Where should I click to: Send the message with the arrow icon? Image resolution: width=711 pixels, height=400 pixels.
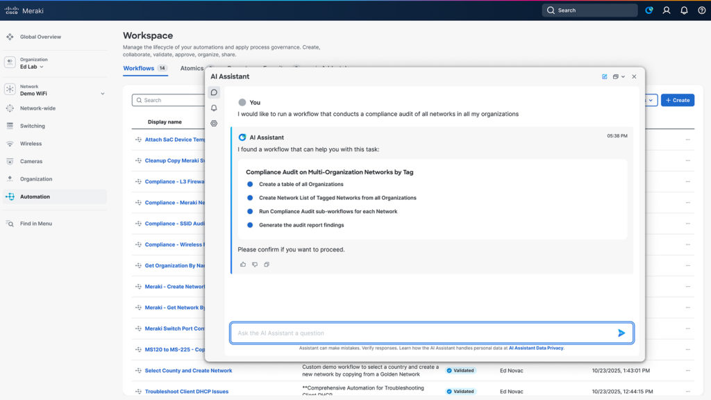pos(621,333)
